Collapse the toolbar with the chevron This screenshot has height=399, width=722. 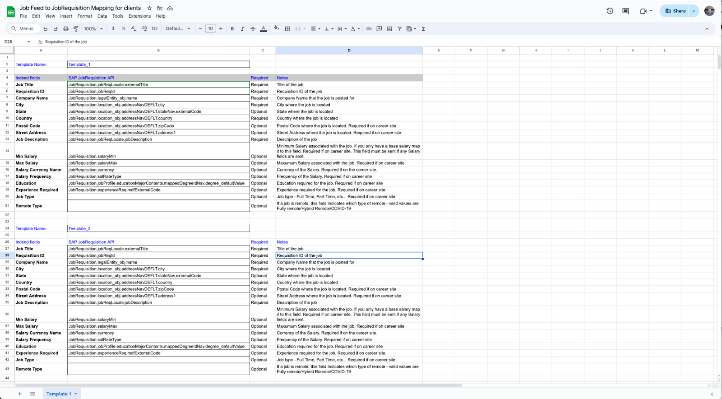pos(707,29)
